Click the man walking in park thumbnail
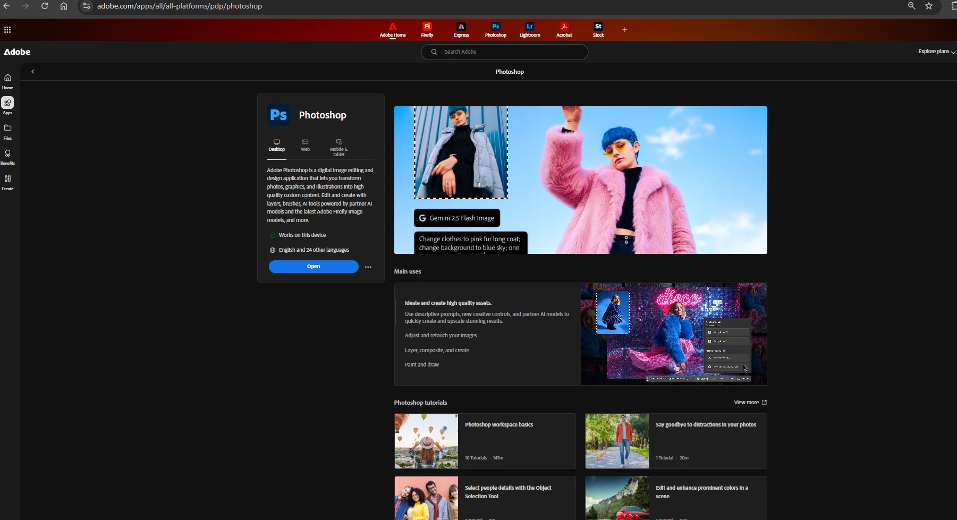 click(617, 441)
